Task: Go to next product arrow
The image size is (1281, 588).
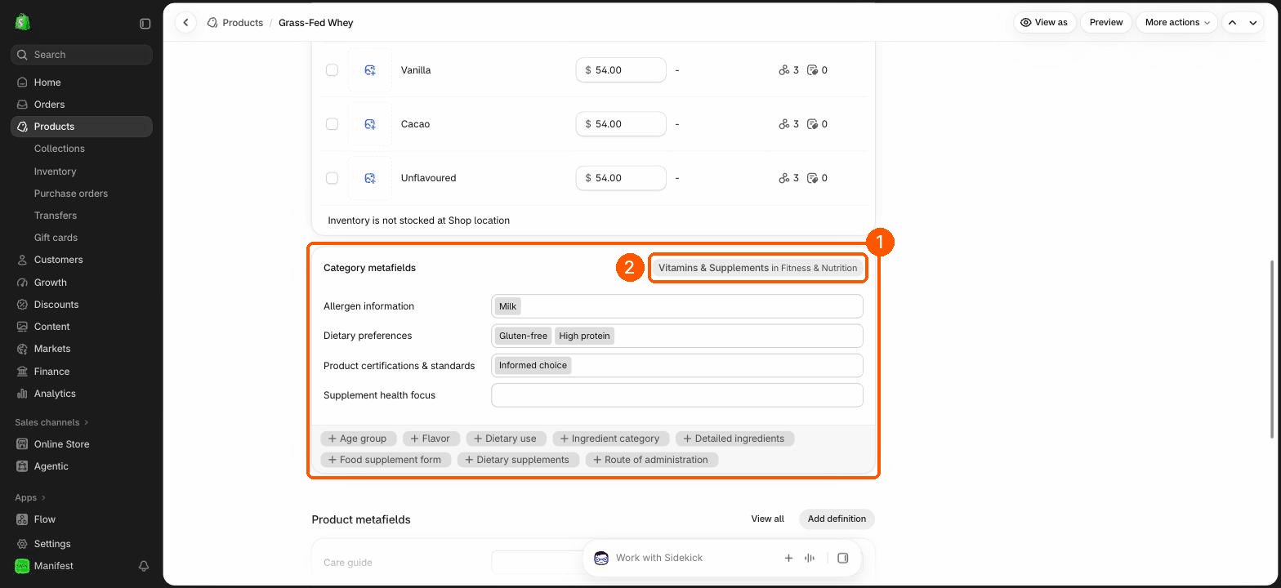Action: (x=1253, y=23)
